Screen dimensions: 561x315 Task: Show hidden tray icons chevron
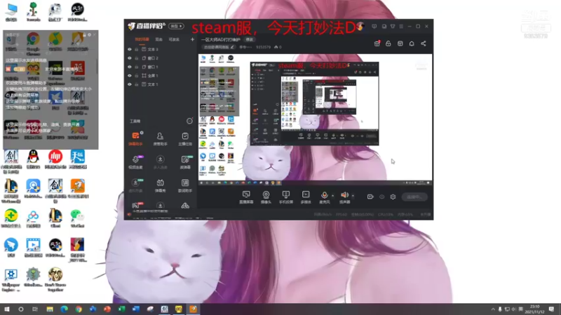click(493, 309)
